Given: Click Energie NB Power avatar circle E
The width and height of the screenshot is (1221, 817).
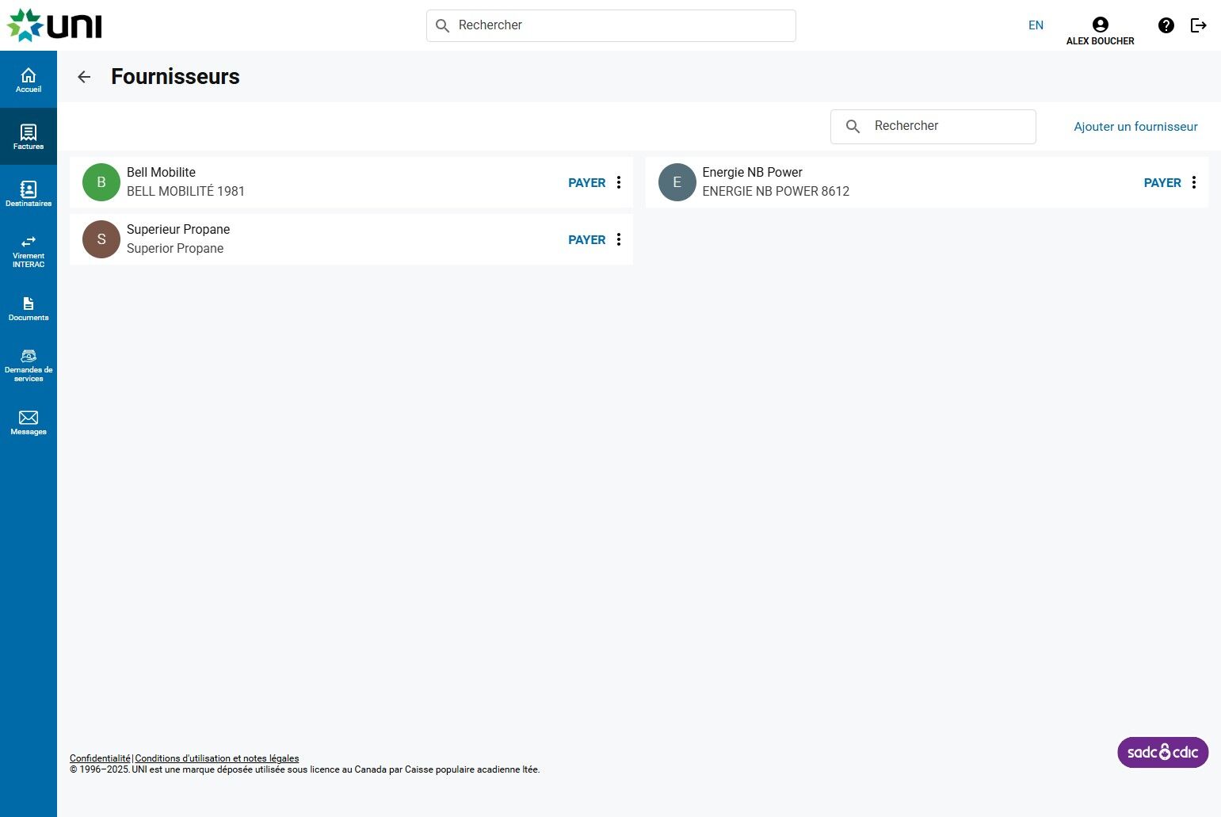Looking at the screenshot, I should pyautogui.click(x=677, y=182).
